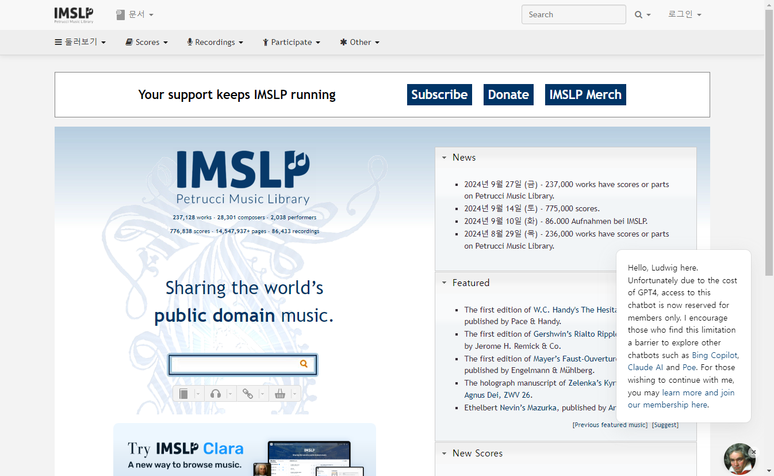Click the Subscribe button

[439, 95]
